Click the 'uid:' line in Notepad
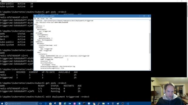188x105 pixels. (52, 22)
